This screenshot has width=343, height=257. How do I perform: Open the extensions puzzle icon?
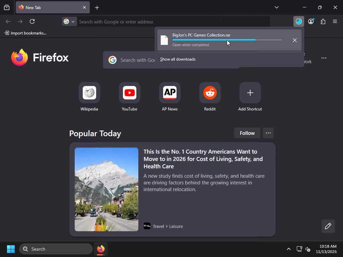[323, 21]
